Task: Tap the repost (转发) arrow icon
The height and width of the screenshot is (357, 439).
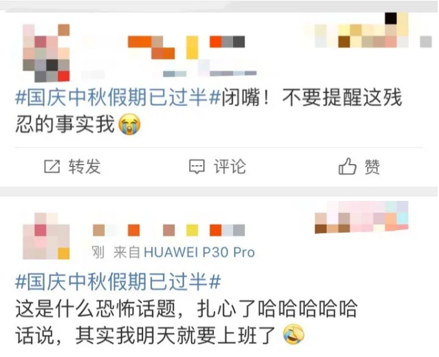Action: 52,167
